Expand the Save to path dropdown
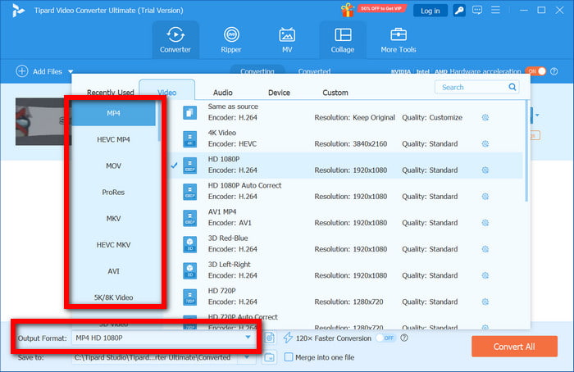 248,357
